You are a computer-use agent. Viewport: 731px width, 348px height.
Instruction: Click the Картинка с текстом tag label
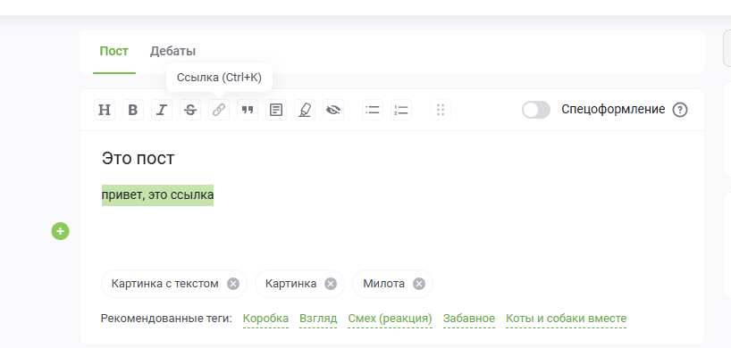(165, 284)
